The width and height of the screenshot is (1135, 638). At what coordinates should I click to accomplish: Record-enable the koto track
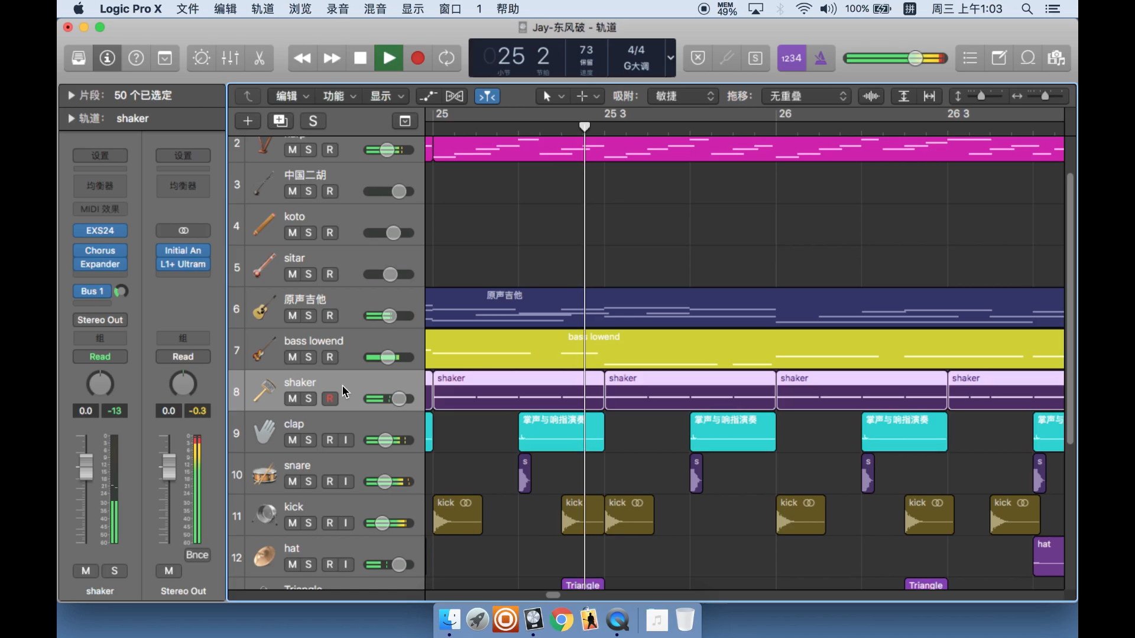pyautogui.click(x=330, y=233)
